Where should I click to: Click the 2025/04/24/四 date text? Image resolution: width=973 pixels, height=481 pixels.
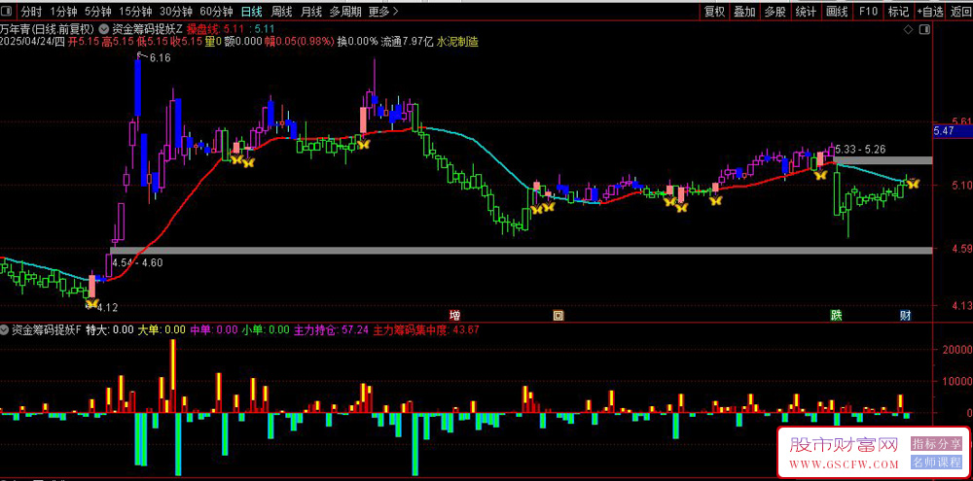[32, 42]
